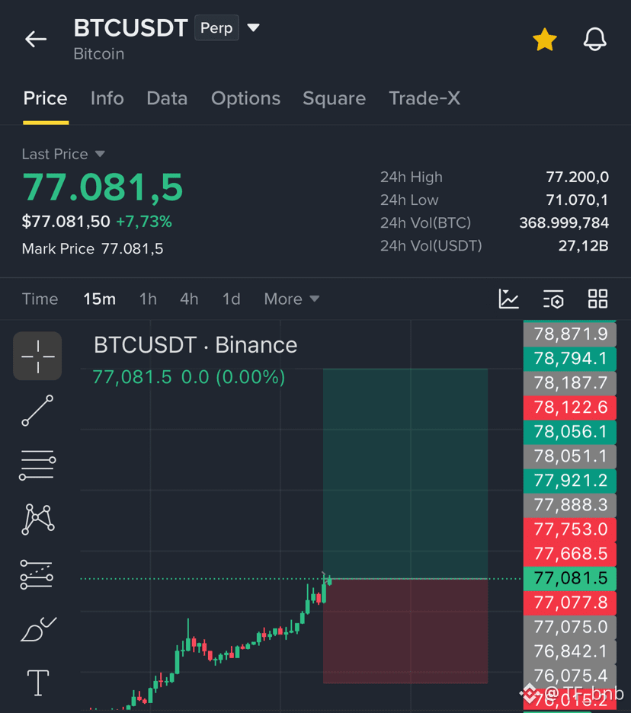This screenshot has height=713, width=631.
Task: Click the 24h Vol(USDT) value 27,12B
Action: [583, 246]
